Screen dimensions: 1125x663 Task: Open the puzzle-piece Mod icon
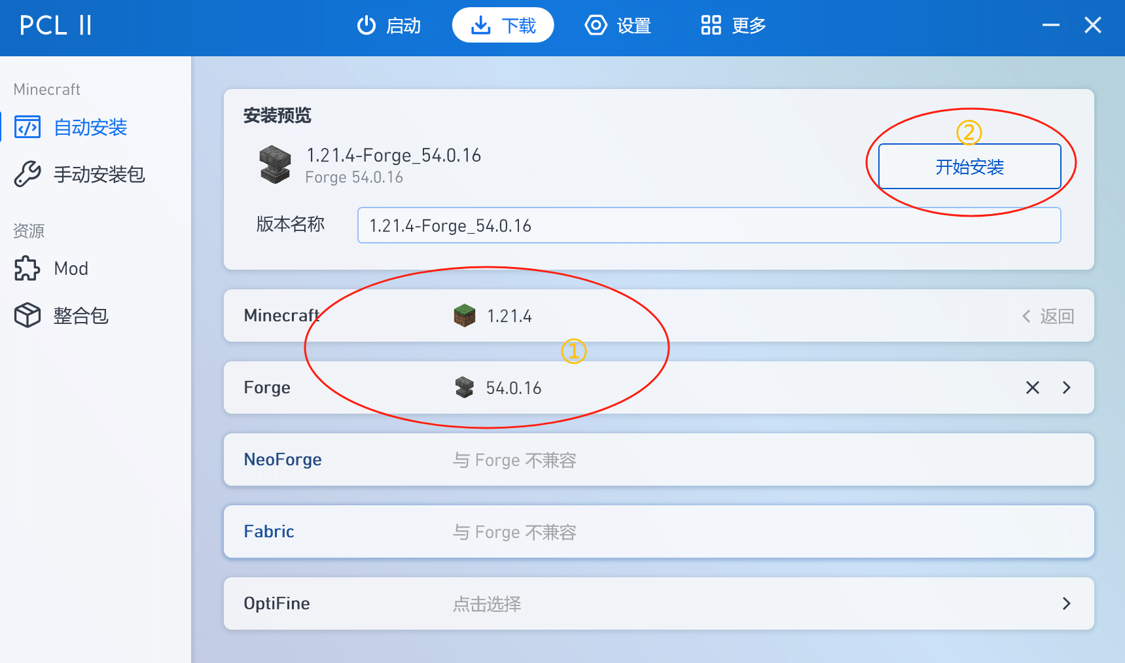(x=27, y=268)
